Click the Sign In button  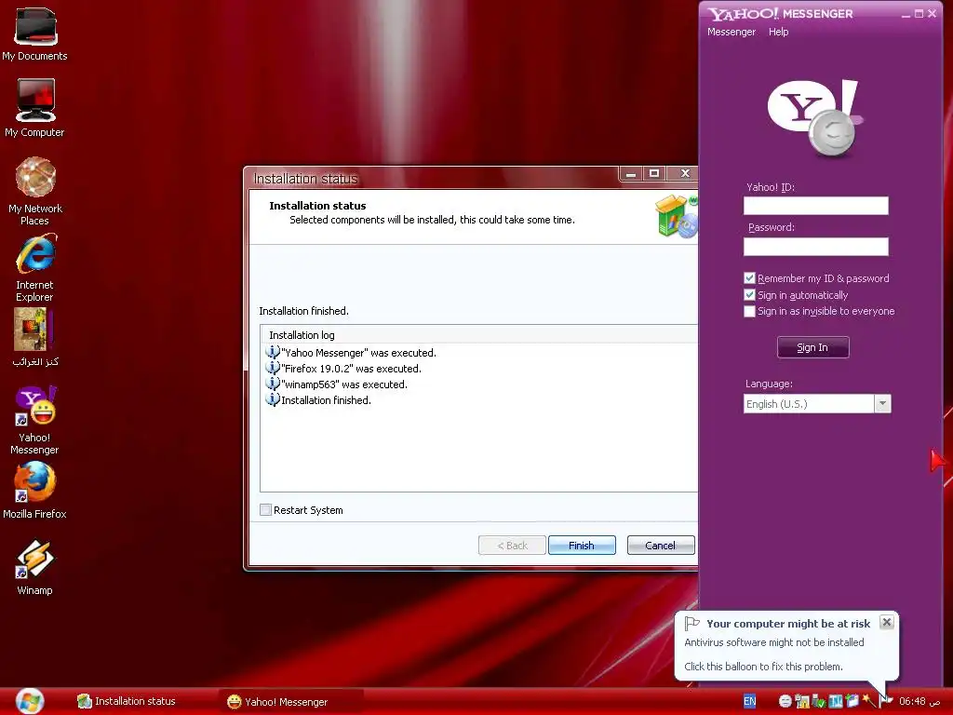pos(812,347)
